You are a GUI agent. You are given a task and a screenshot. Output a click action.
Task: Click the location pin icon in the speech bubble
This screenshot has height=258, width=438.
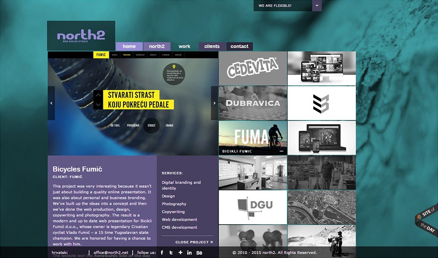[174, 66]
